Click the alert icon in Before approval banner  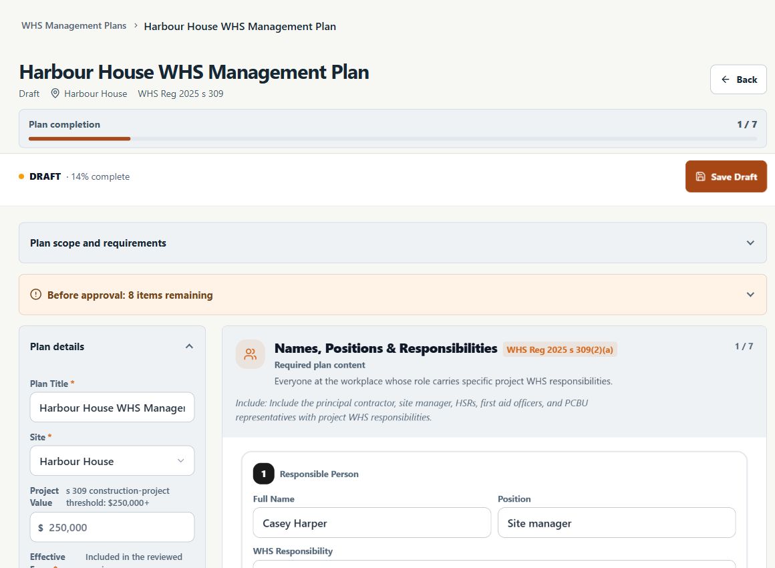click(36, 295)
